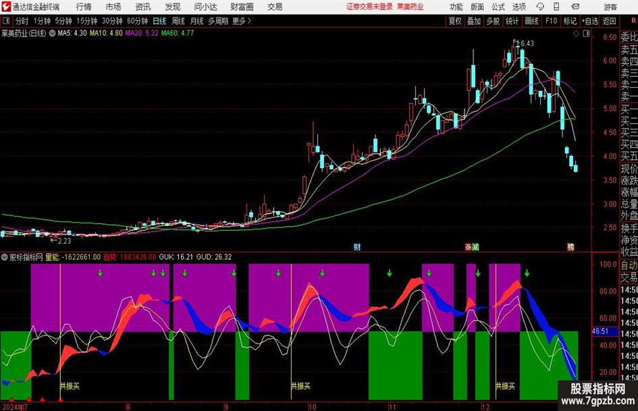Click the 游客 user account label
Viewport: 638px width, 411px height.
coord(610,7)
